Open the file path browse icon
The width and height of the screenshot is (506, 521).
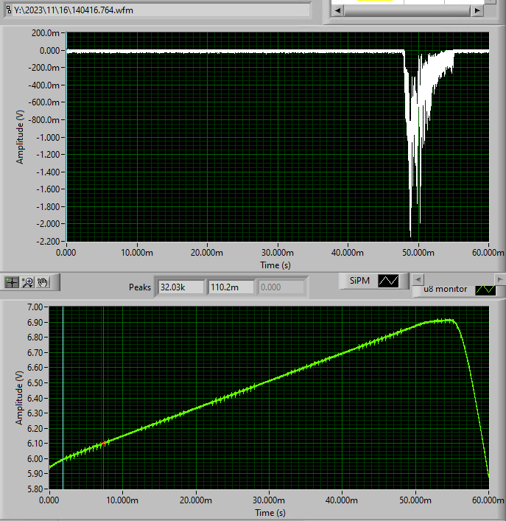pyautogui.click(x=9, y=10)
